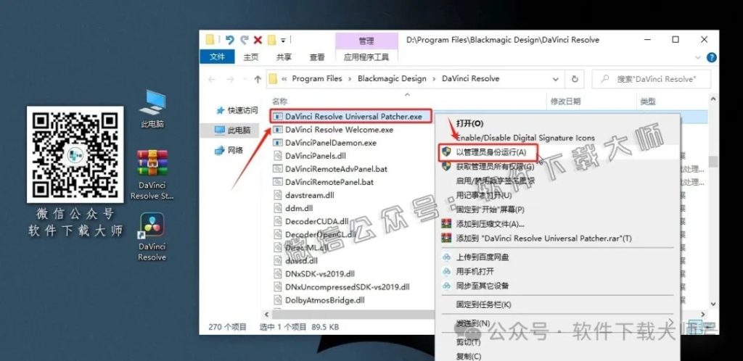Refresh the folder view

[575, 79]
